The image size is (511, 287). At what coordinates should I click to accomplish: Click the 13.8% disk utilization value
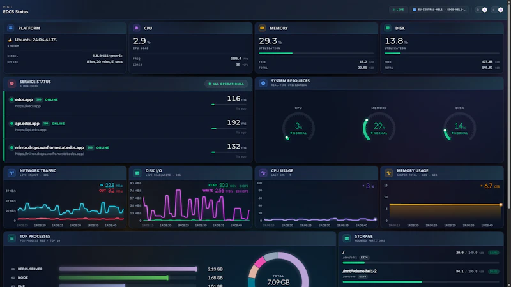[395, 41]
